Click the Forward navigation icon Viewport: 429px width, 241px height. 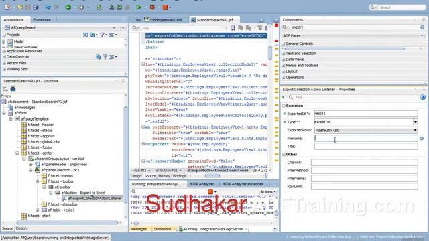[x=81, y=7]
